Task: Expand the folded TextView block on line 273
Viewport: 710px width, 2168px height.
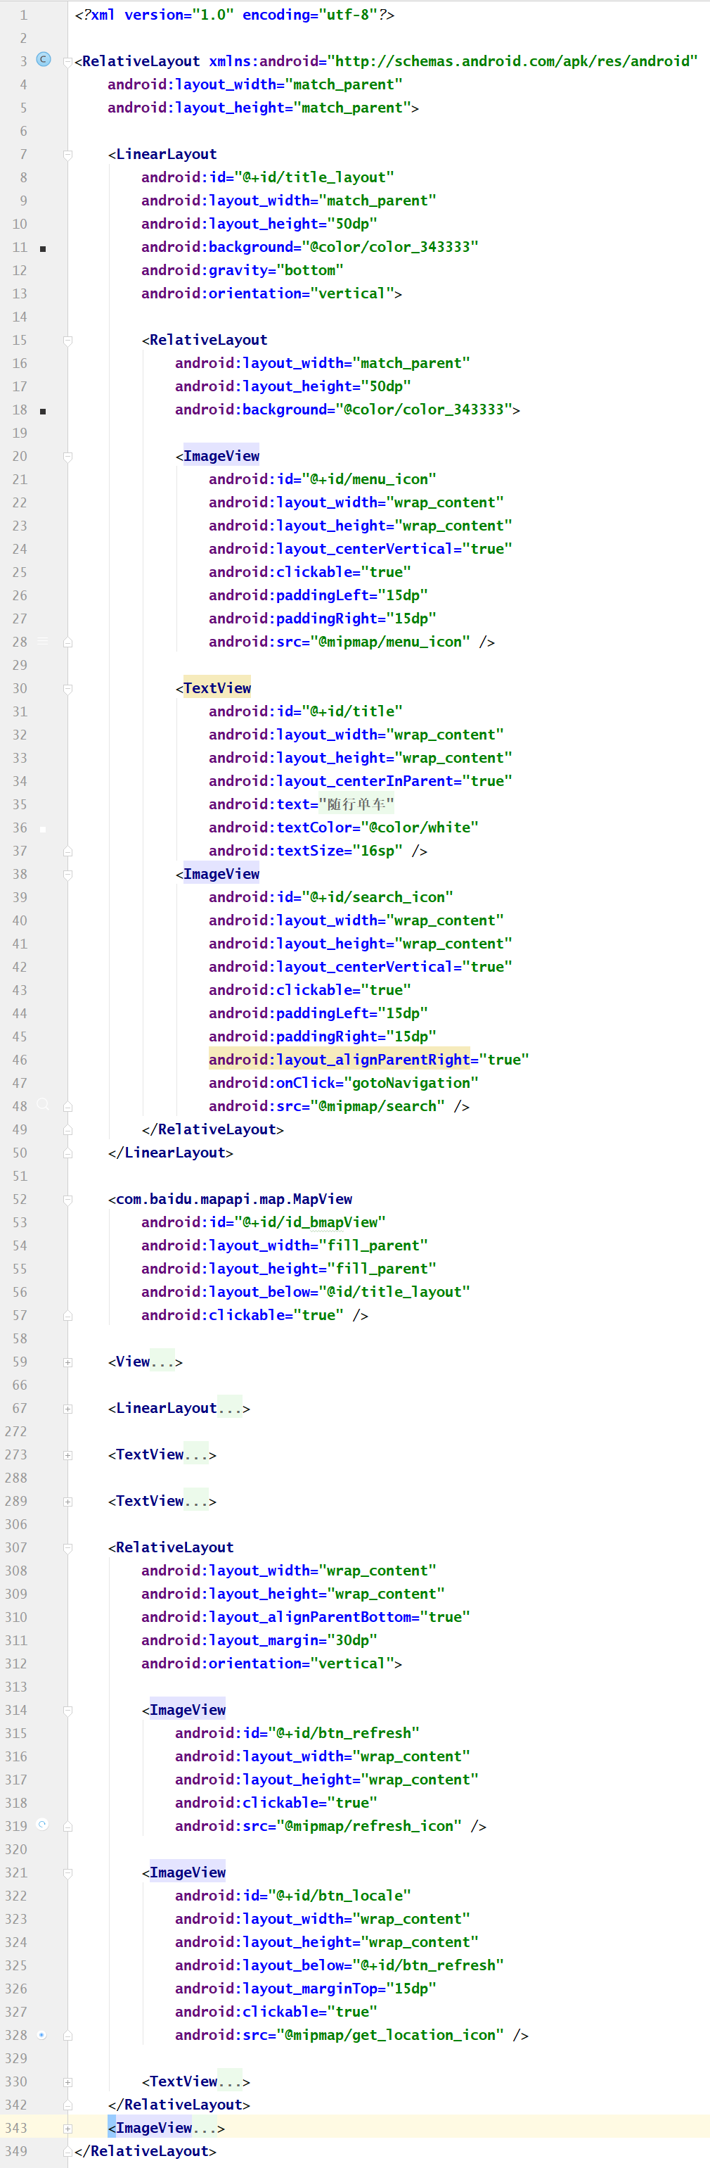Action: [x=68, y=1455]
